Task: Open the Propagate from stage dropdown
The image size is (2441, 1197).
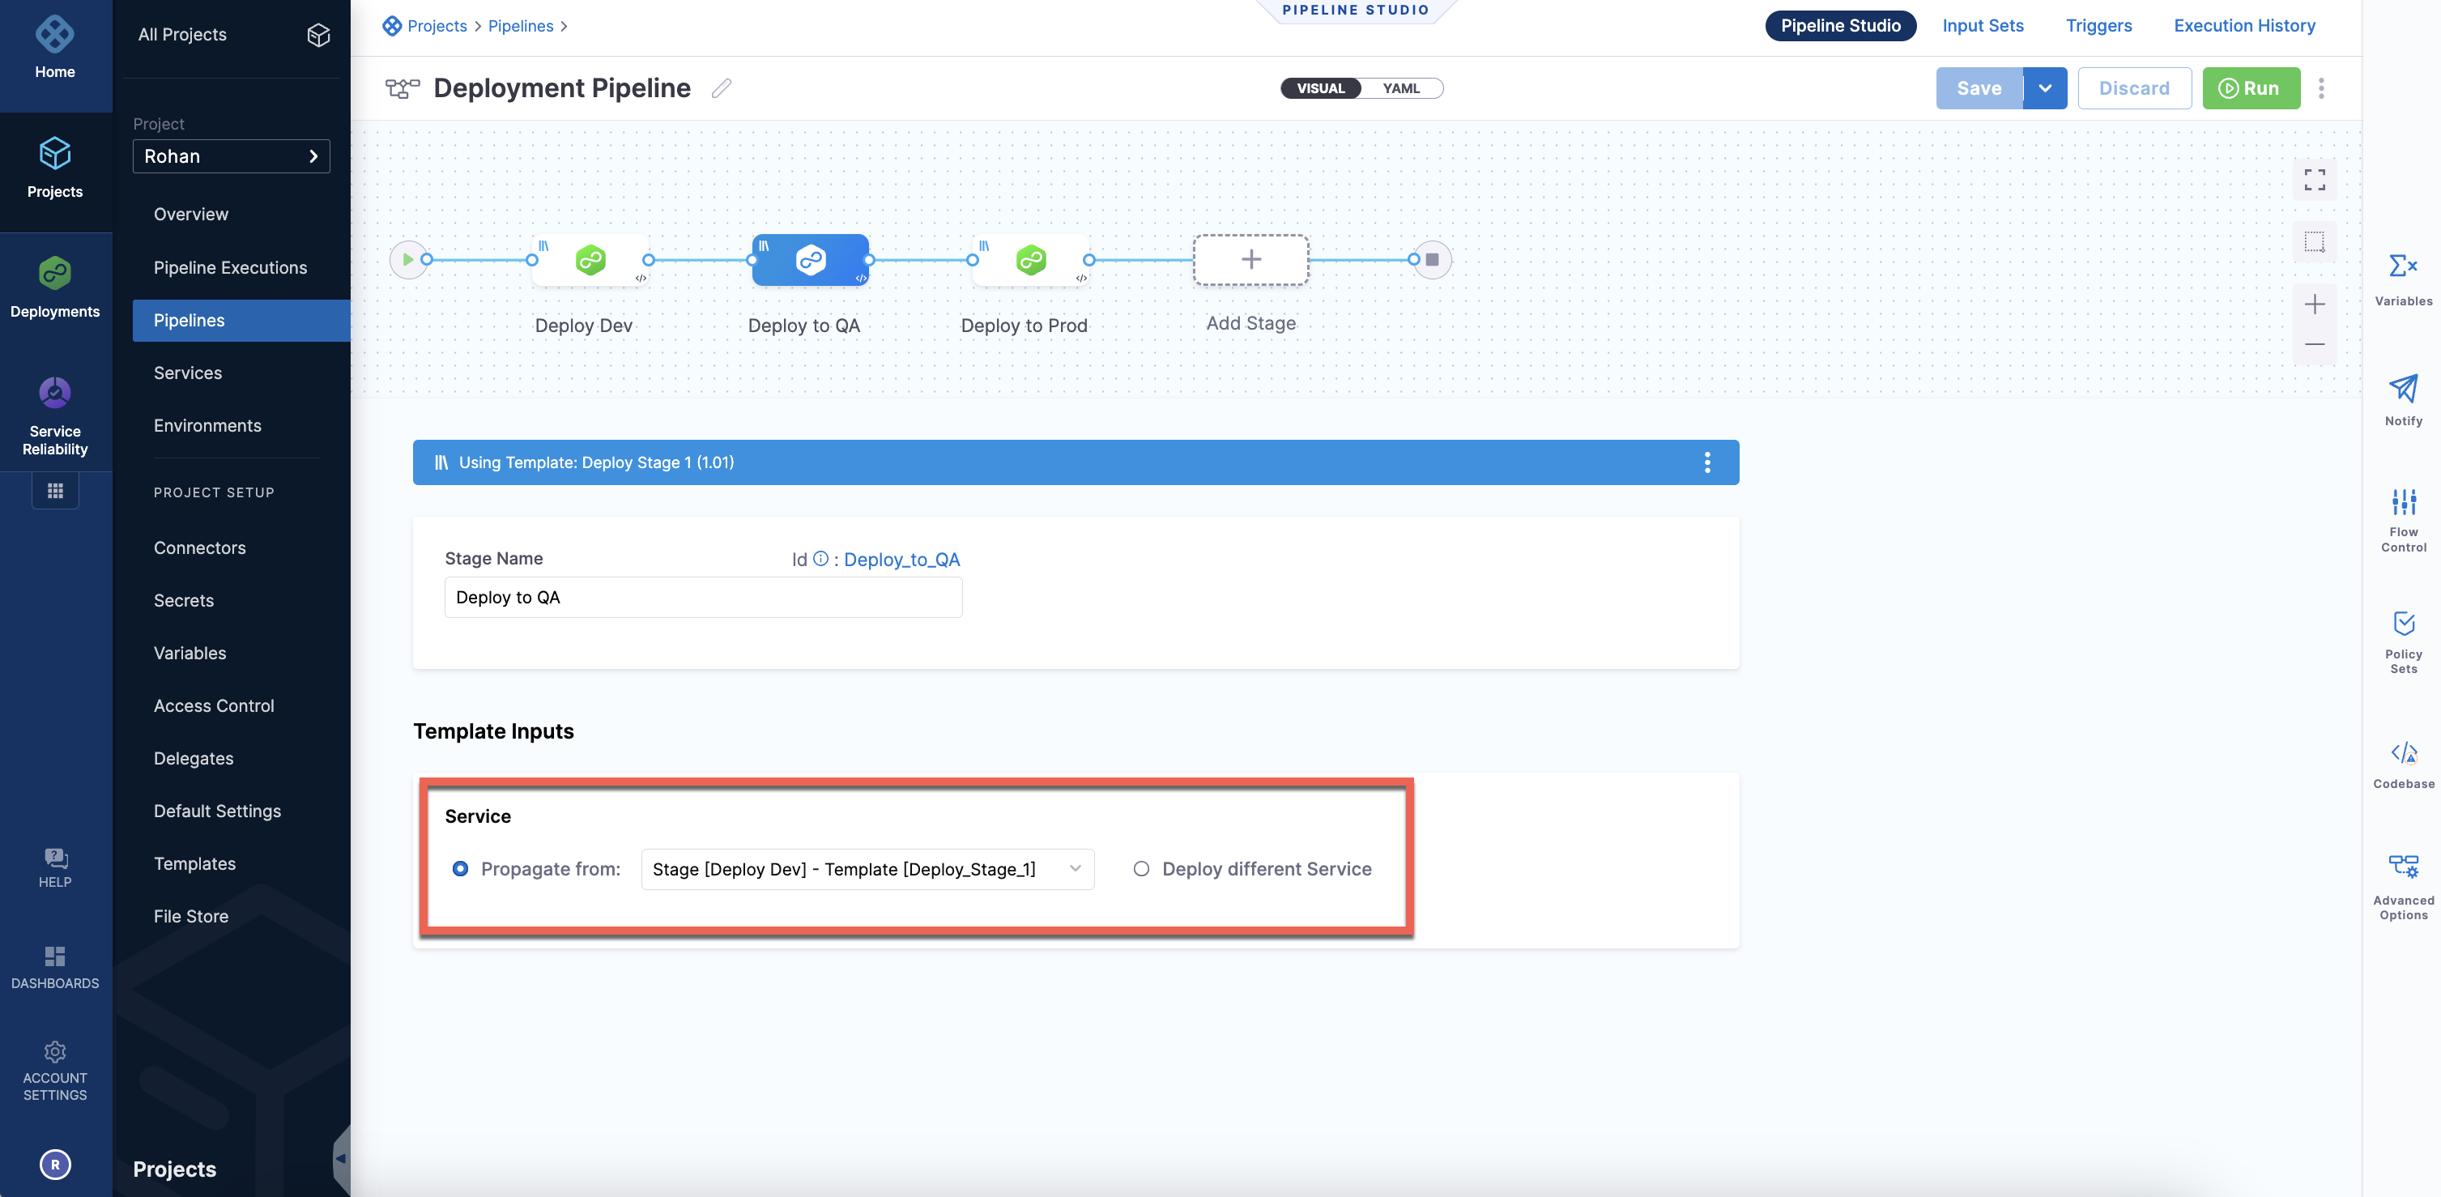Action: click(867, 869)
